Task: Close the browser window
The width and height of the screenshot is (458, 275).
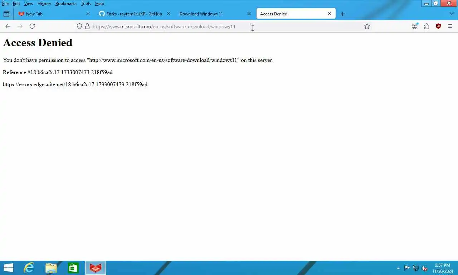Action: (x=449, y=4)
